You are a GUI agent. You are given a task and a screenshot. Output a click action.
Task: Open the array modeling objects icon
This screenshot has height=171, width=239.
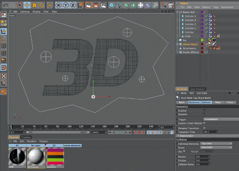[133, 5]
